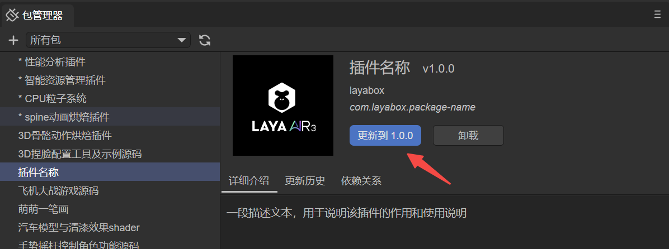Viewport: 669px width, 249px height.
Task: Click the plus icon to add package
Action: point(13,40)
